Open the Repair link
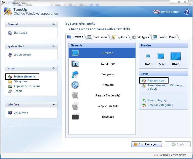 18,91
